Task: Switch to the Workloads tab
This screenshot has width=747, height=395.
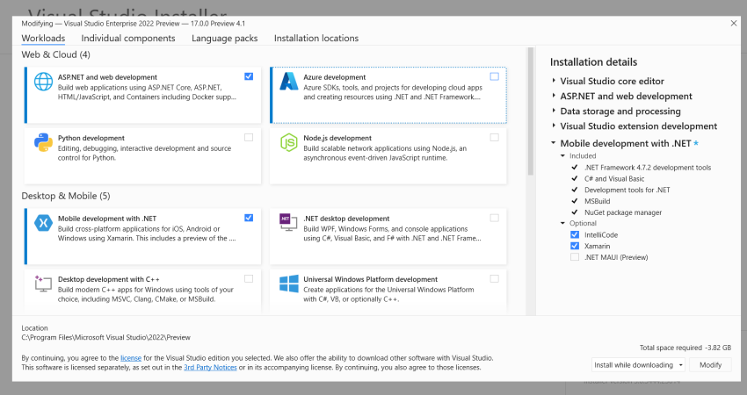Action: (x=43, y=38)
